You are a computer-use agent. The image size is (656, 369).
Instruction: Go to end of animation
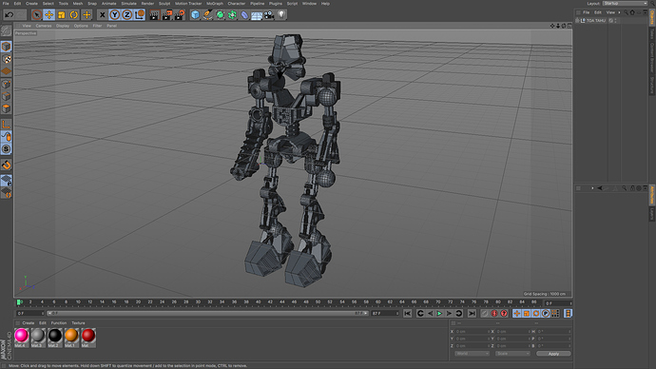click(472, 313)
